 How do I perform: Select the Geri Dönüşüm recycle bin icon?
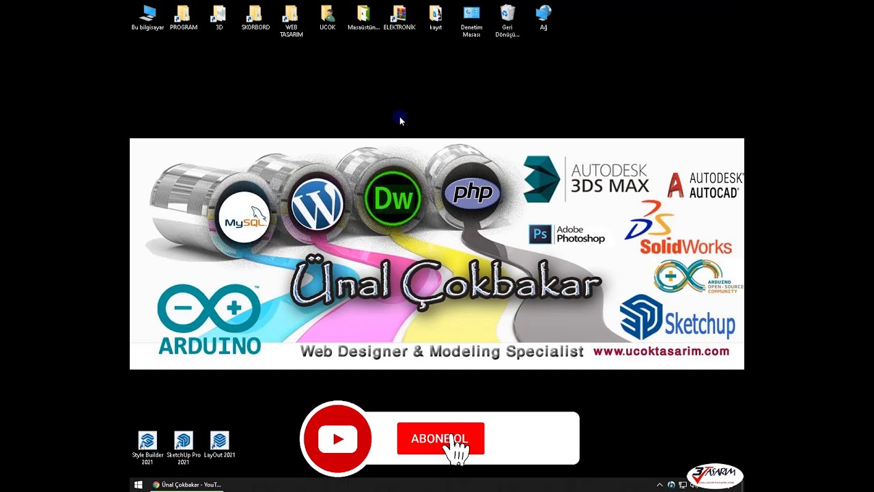507,21
